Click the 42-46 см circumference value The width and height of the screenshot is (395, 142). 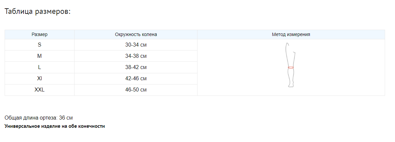tap(136, 79)
